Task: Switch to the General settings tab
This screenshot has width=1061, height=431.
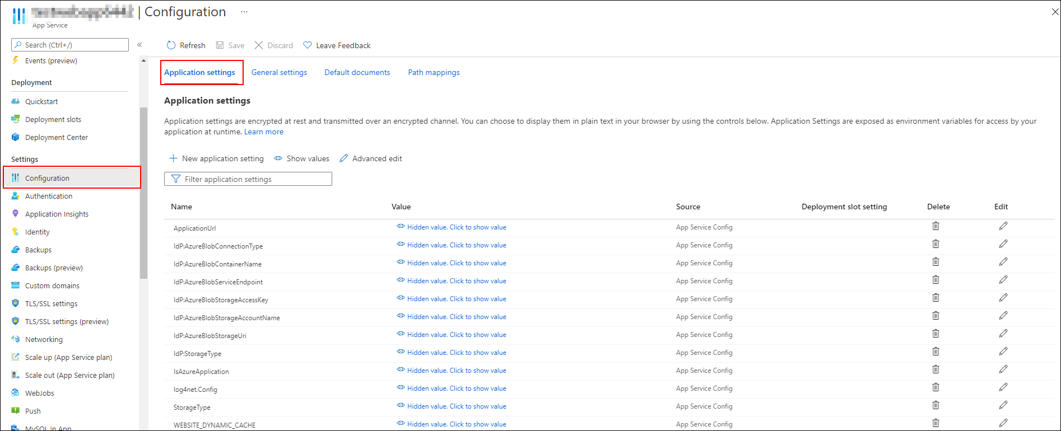Action: pyautogui.click(x=279, y=72)
